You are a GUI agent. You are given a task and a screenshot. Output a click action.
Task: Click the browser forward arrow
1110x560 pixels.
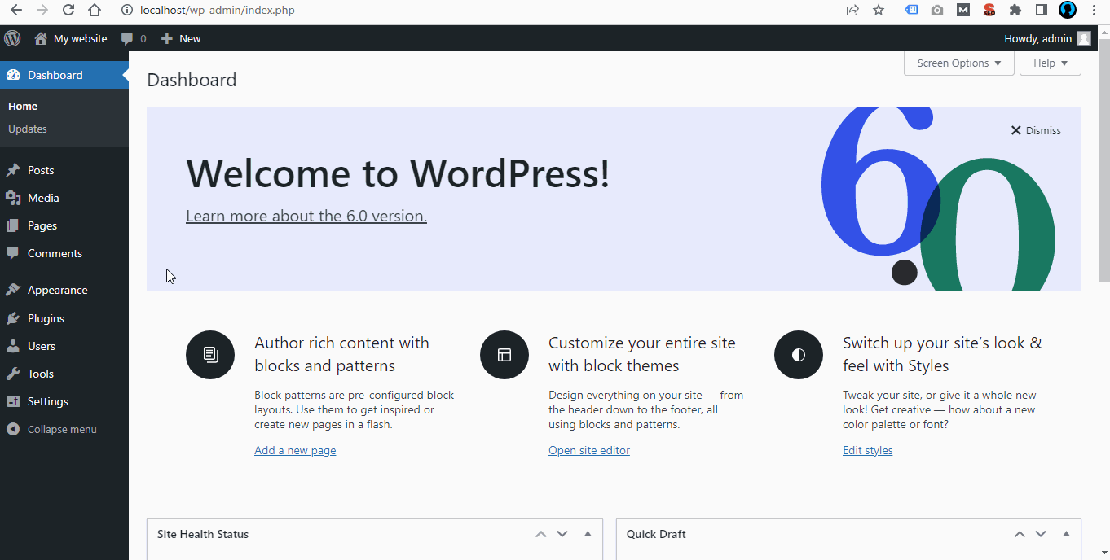pos(42,11)
